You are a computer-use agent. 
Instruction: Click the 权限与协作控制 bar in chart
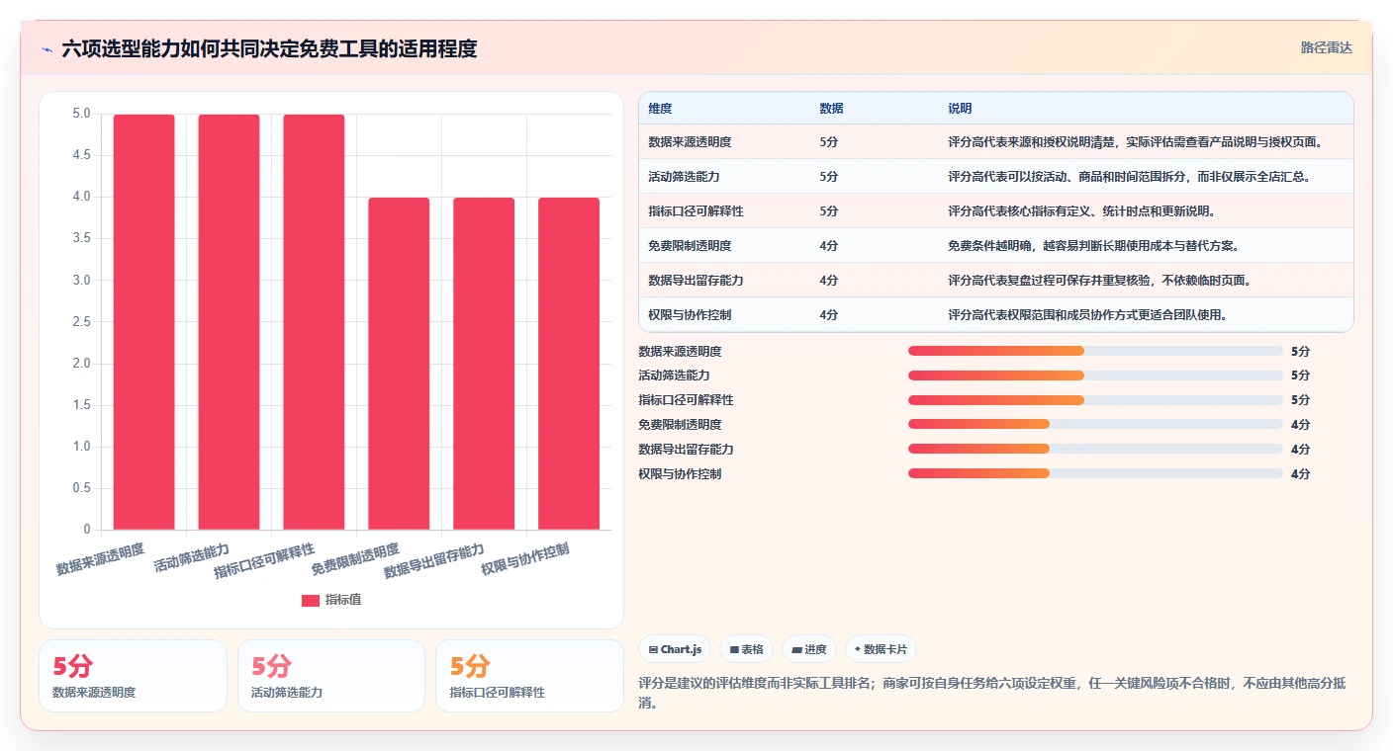tap(569, 364)
